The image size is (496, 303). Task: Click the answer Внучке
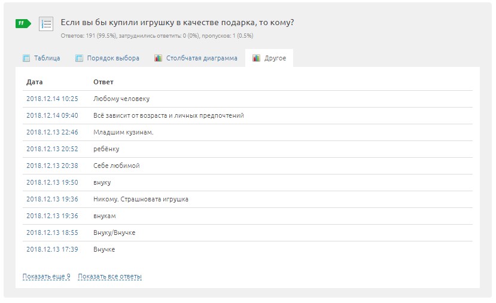coord(104,250)
